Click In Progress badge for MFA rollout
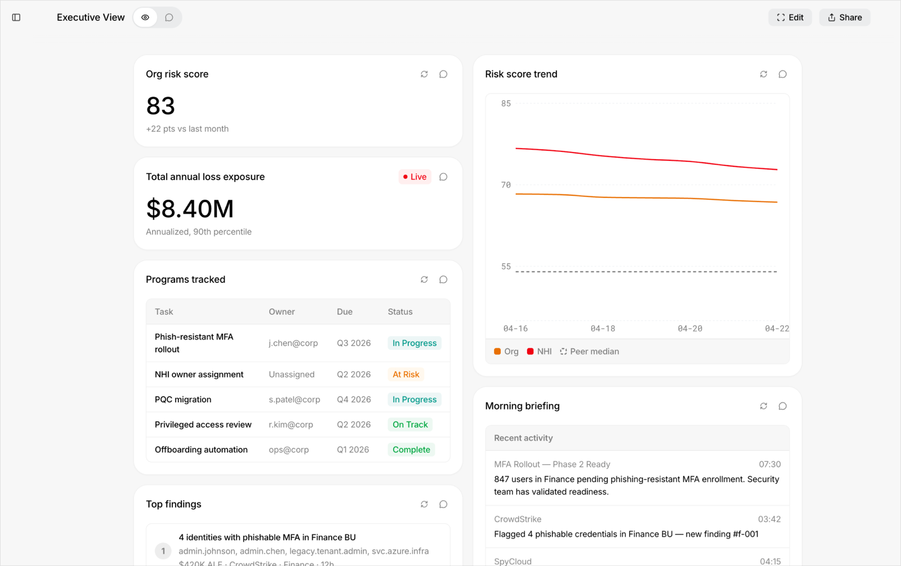901x566 pixels. point(414,343)
